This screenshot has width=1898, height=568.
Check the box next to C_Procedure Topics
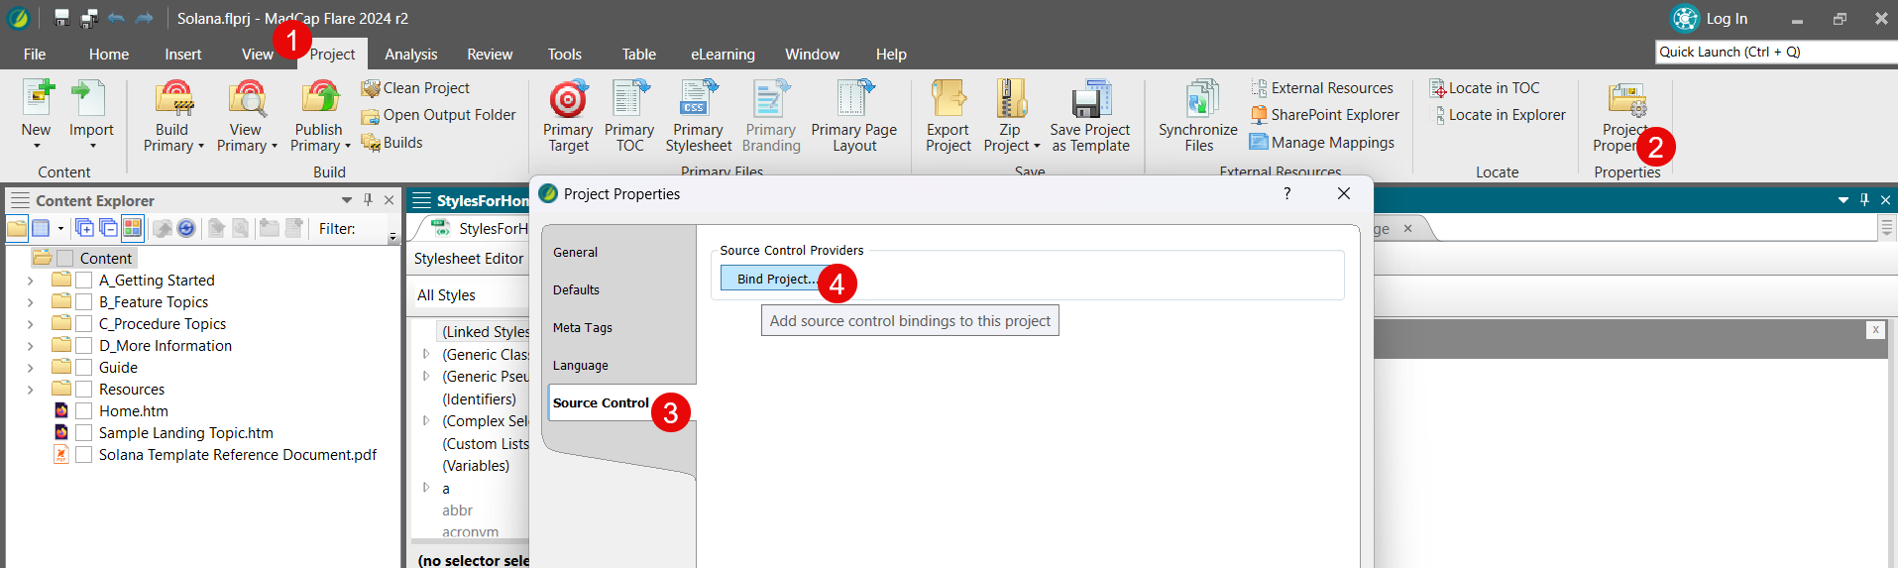tap(84, 324)
